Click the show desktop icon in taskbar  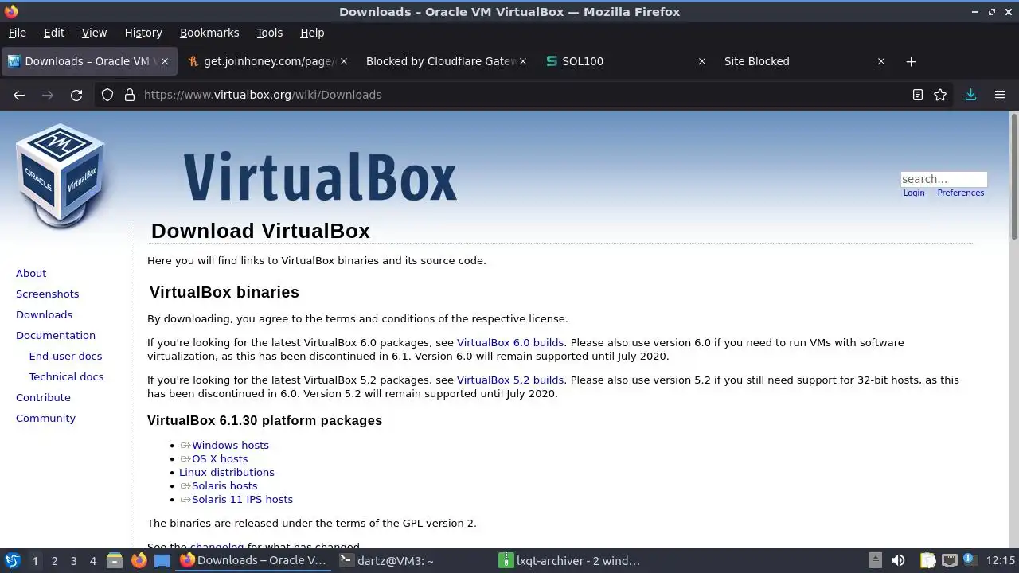pos(162,560)
